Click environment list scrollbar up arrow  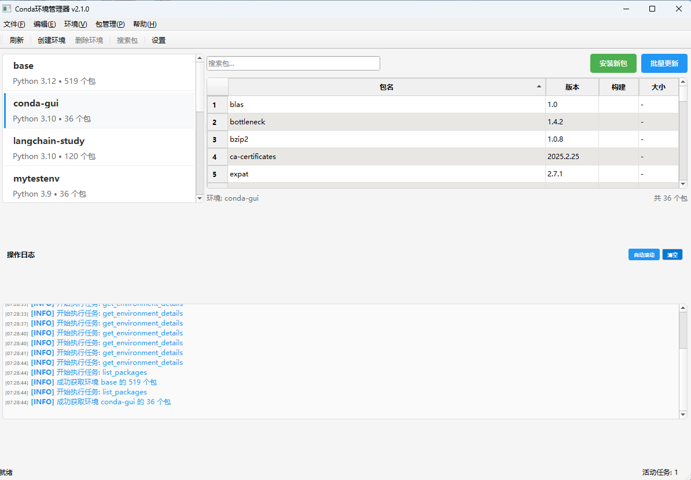point(199,58)
